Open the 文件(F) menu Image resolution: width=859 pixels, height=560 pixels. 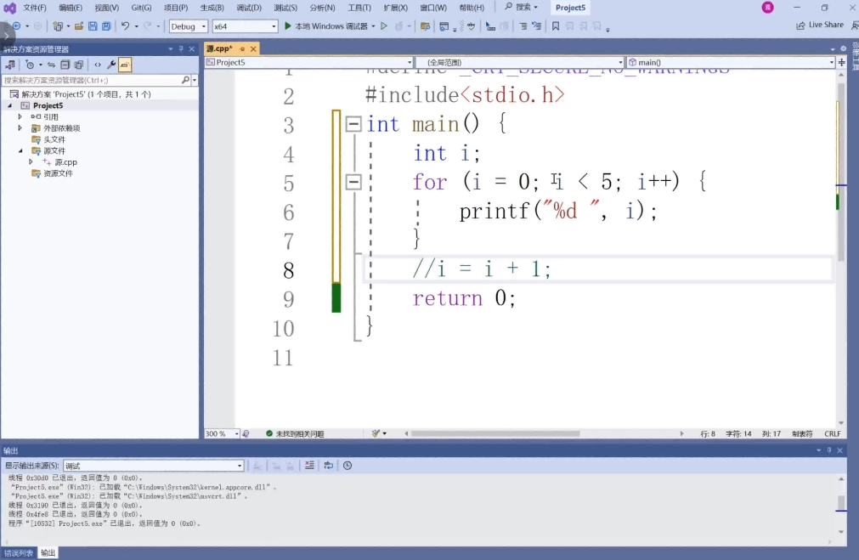(x=35, y=8)
